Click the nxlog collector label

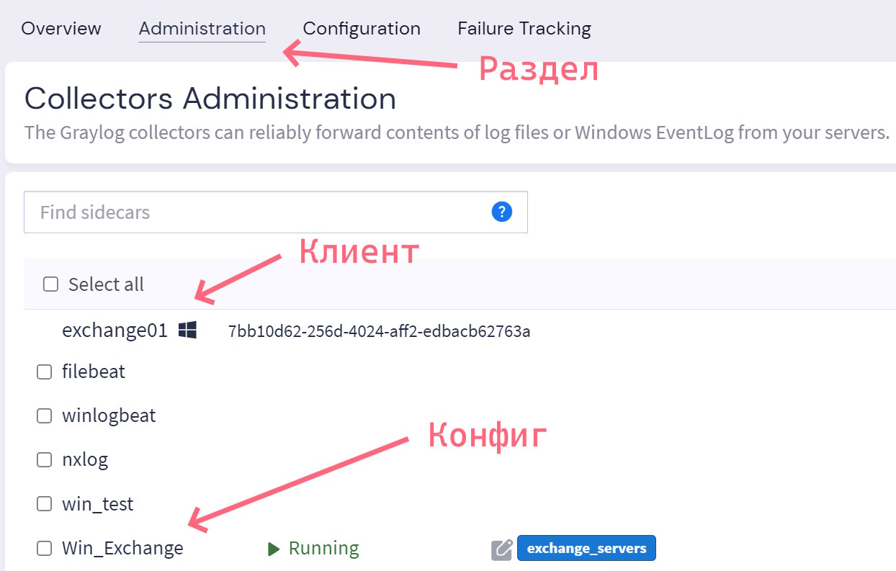(85, 460)
